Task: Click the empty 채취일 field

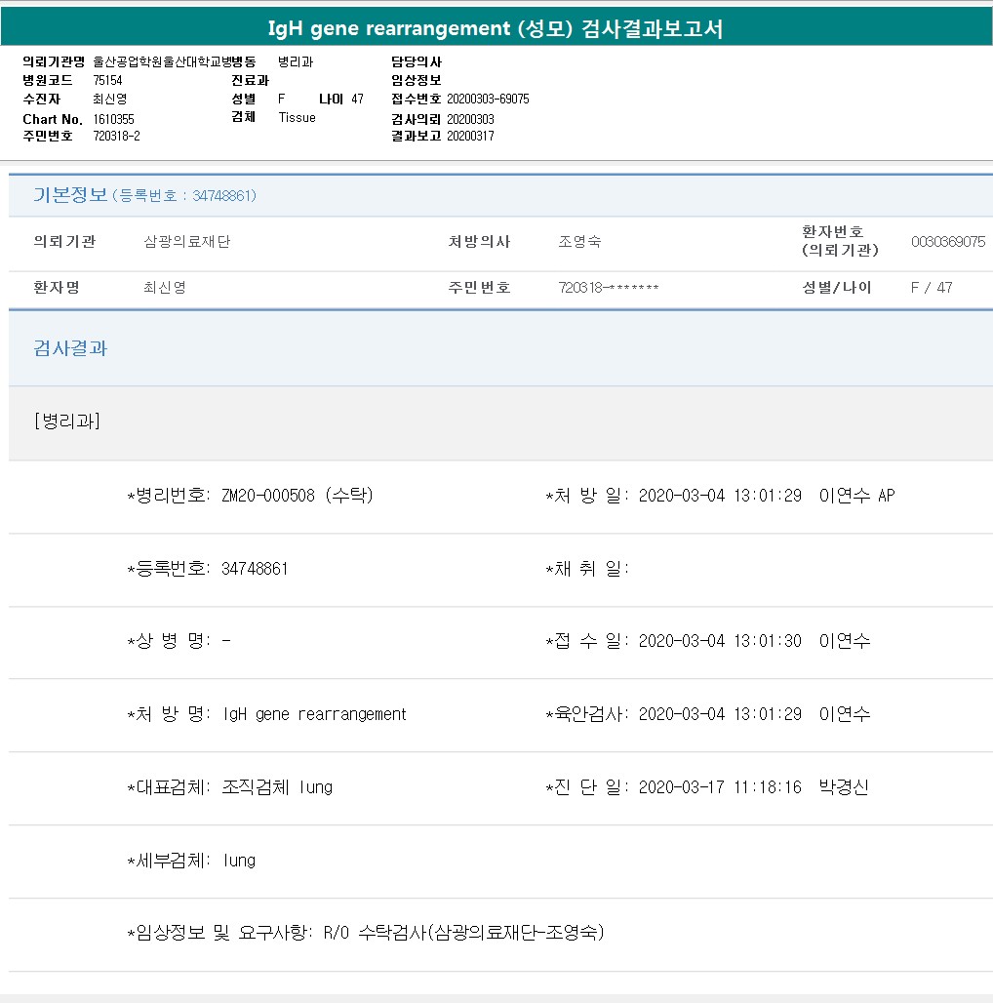Action: coord(683,569)
